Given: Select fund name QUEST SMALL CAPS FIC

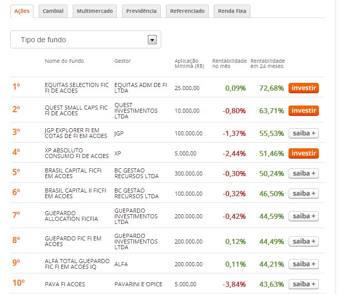Looking at the screenshot, I should coord(76,111).
